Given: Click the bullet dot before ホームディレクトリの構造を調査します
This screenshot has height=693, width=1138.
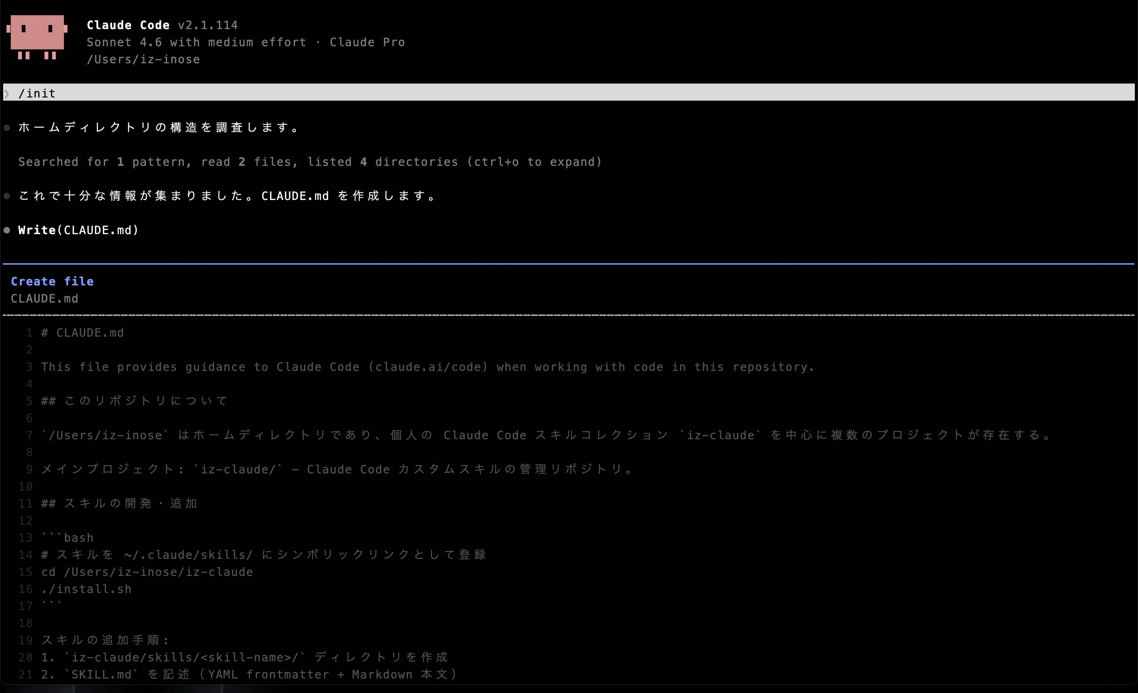Looking at the screenshot, I should 7,128.
